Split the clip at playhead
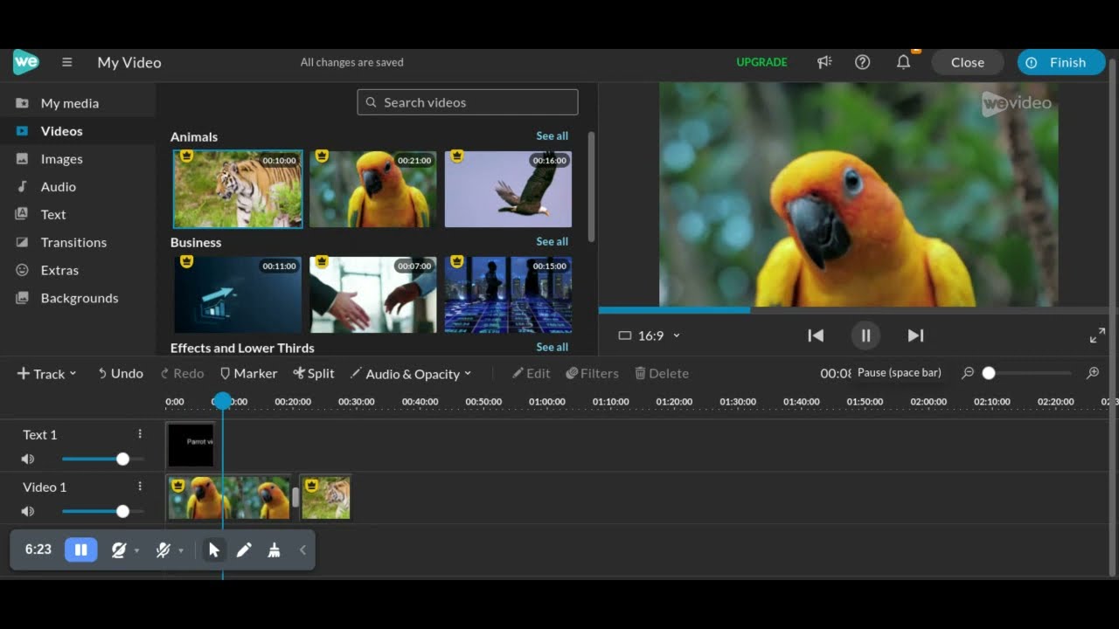The width and height of the screenshot is (1119, 629). click(x=314, y=373)
